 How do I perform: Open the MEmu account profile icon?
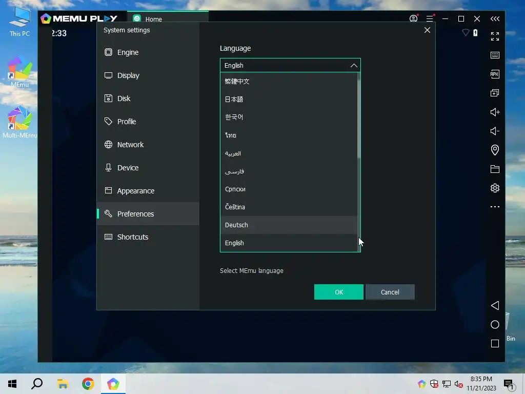414,18
